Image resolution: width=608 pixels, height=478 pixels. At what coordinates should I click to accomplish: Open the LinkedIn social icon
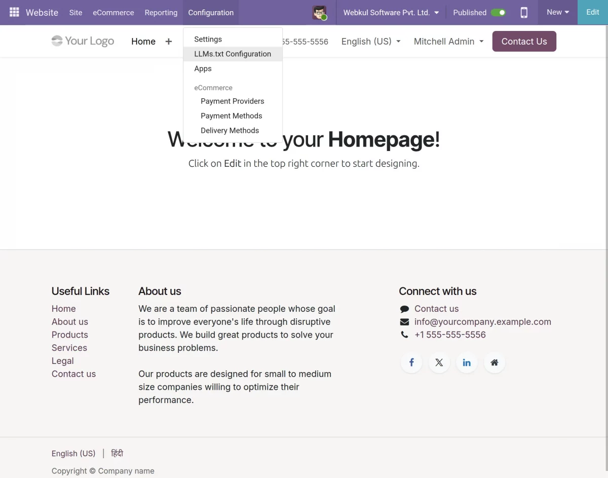(467, 362)
